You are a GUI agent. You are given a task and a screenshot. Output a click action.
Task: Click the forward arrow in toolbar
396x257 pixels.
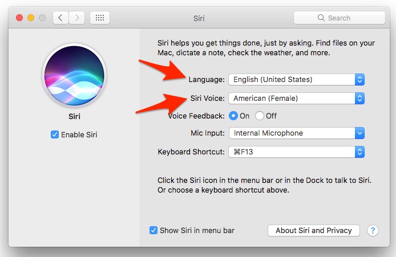coord(77,18)
